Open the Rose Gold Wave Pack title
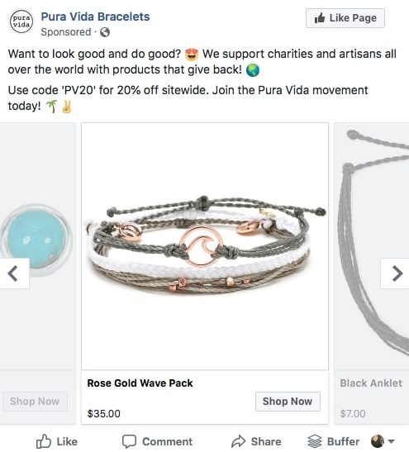 140,383
